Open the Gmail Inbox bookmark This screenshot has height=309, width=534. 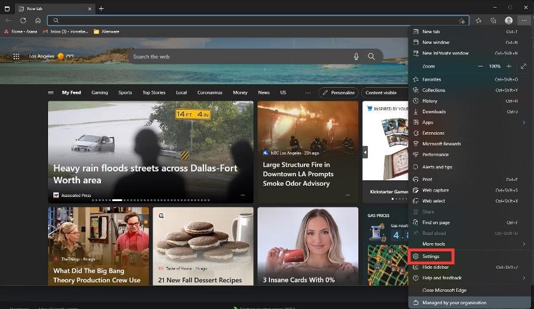click(x=65, y=31)
